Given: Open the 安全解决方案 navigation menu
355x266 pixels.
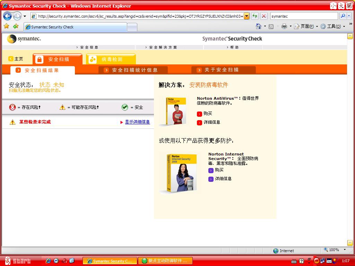Looking at the screenshot, I should click(161, 47).
